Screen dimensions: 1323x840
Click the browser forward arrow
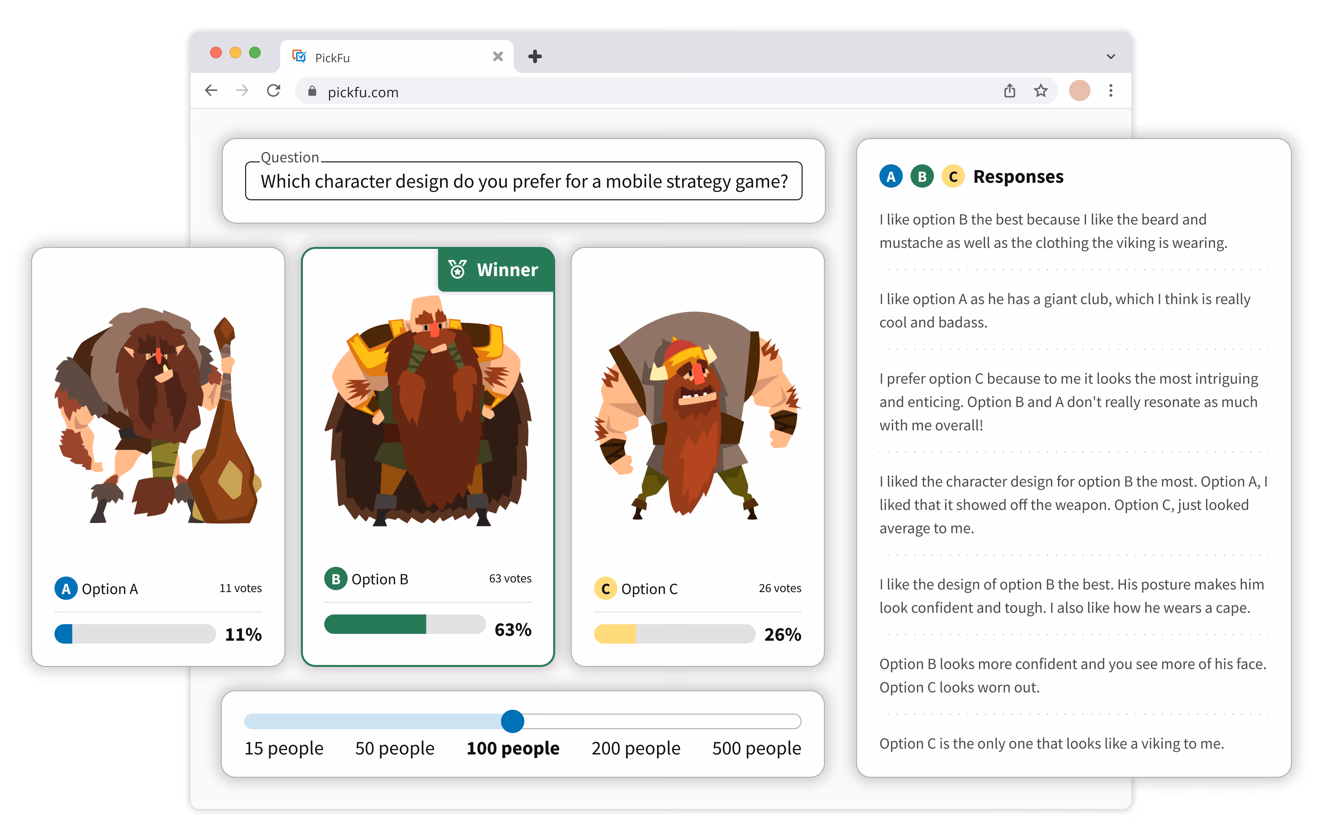[242, 91]
